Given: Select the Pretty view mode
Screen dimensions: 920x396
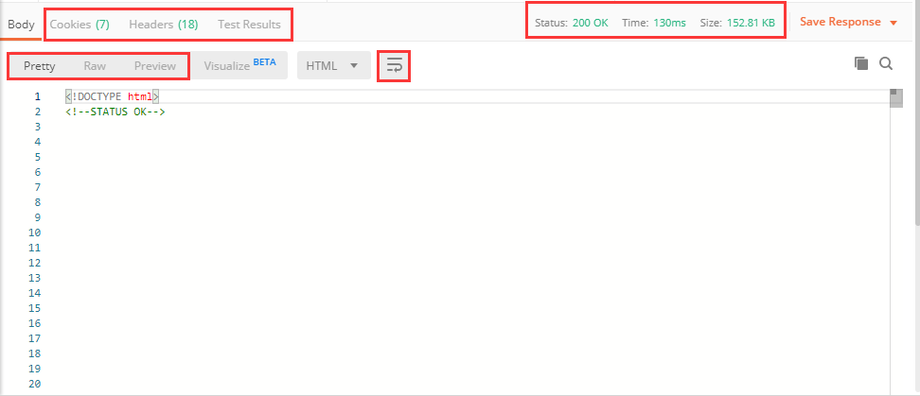Looking at the screenshot, I should click(x=40, y=65).
